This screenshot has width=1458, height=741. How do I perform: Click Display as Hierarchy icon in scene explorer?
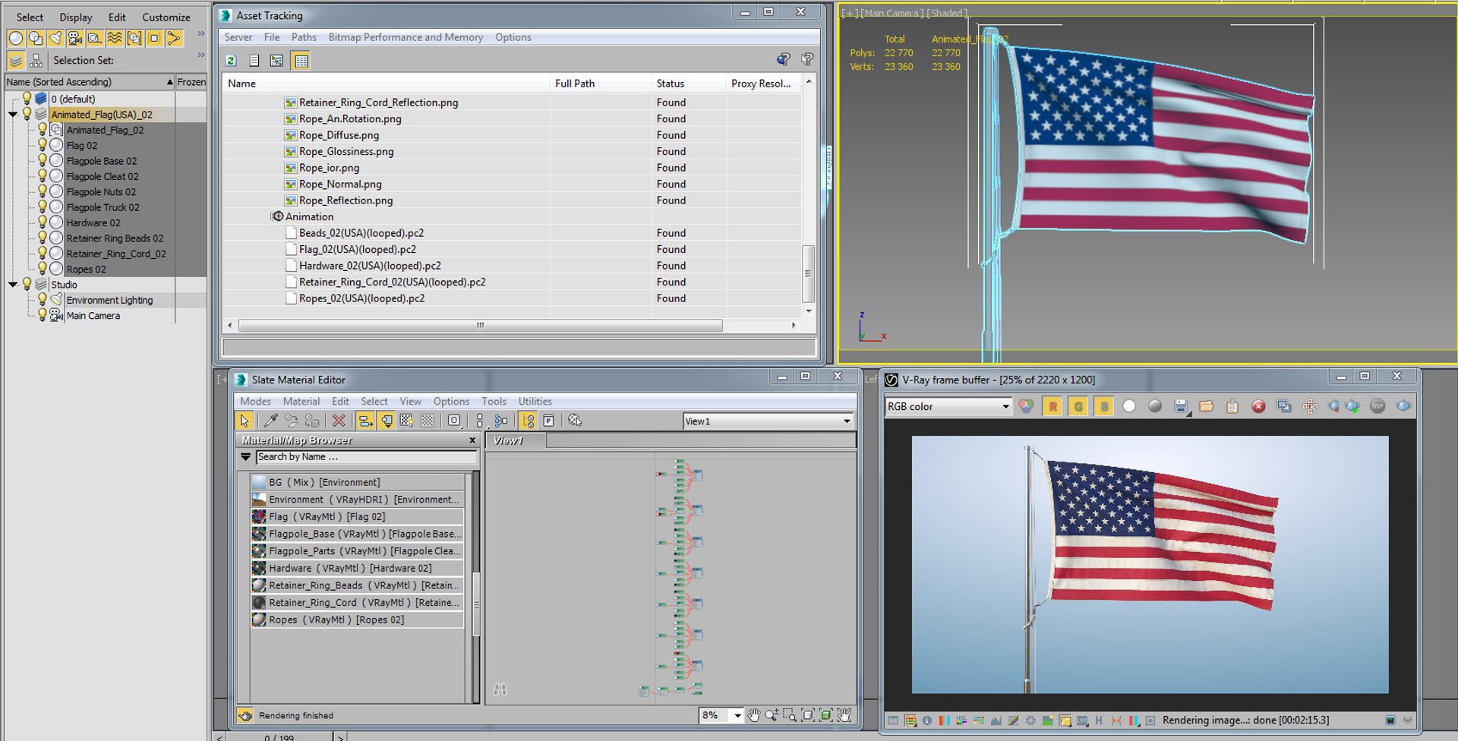(36, 60)
